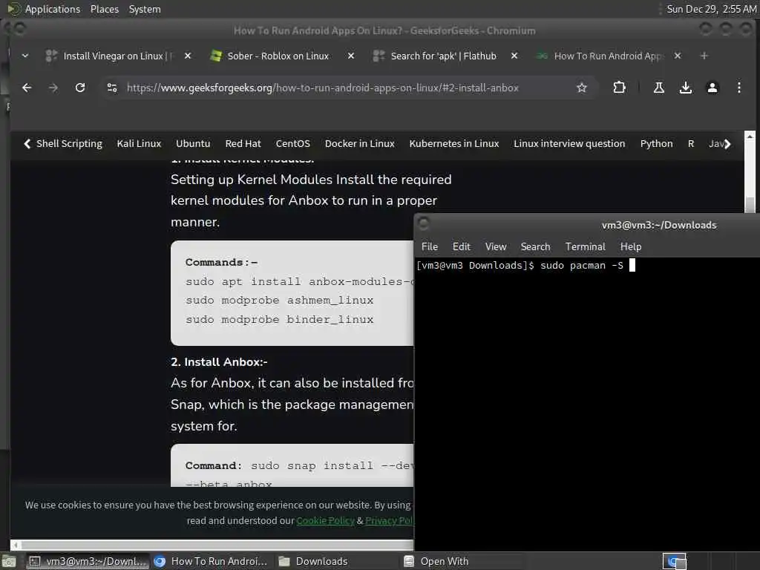Open site information icon in address bar
Viewport: 760px width, 570px height.
(x=112, y=88)
